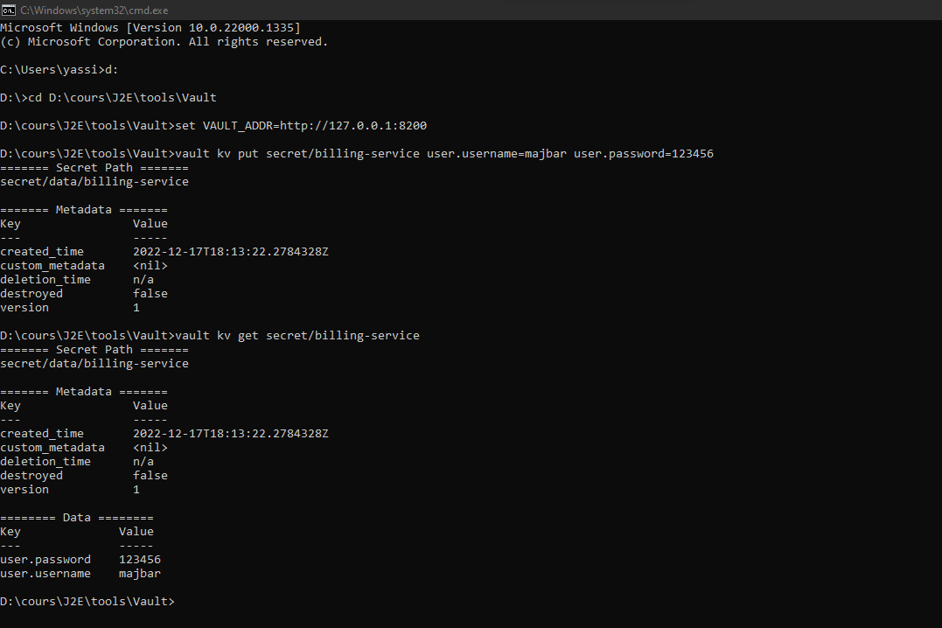
Task: Click the Data section header
Action: [76, 517]
